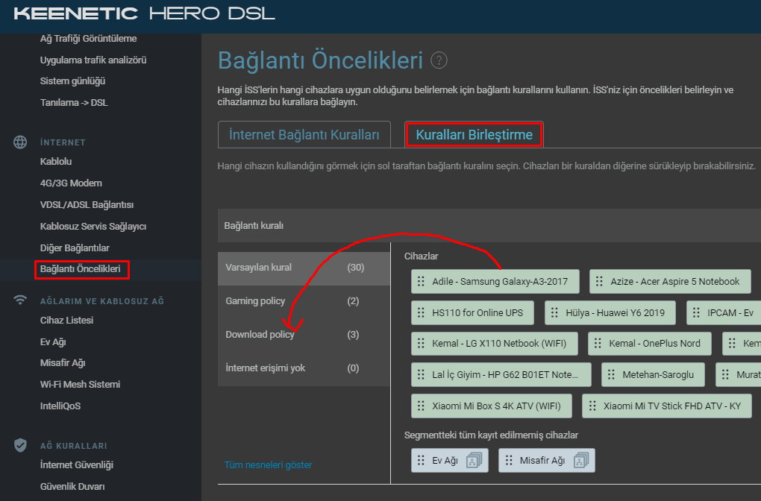Screen dimensions: 761x501
Task: Click drag handle on Misafir Ağı segment chip
Action: [x=509, y=460]
